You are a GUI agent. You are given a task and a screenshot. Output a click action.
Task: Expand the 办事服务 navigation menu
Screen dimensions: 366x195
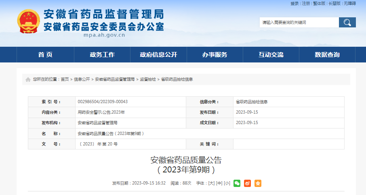[215, 55]
